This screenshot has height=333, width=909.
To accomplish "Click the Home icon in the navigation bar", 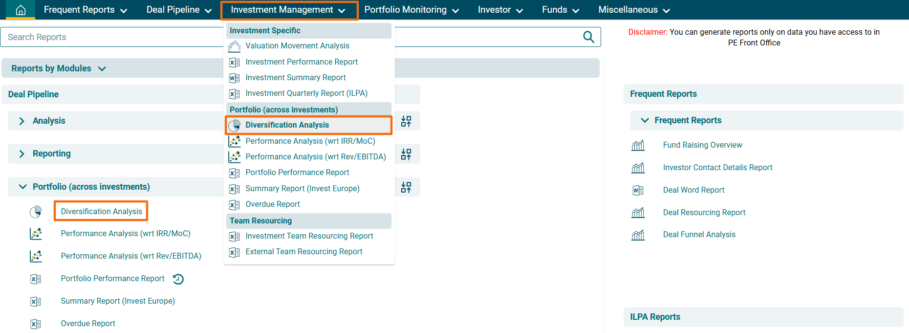I will [x=21, y=10].
